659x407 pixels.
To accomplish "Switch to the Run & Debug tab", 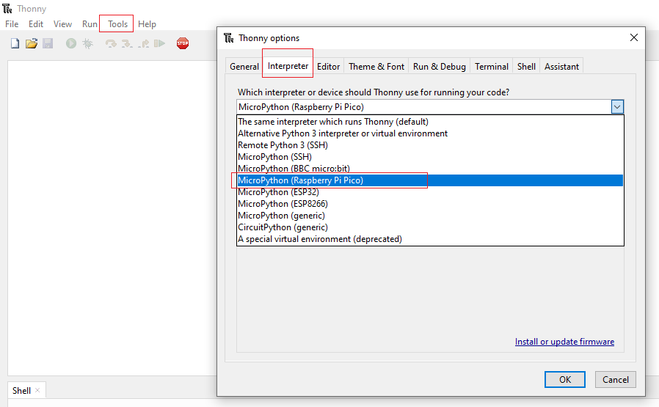I will (x=439, y=66).
